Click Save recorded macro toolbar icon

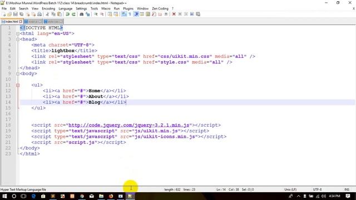tap(198, 14)
